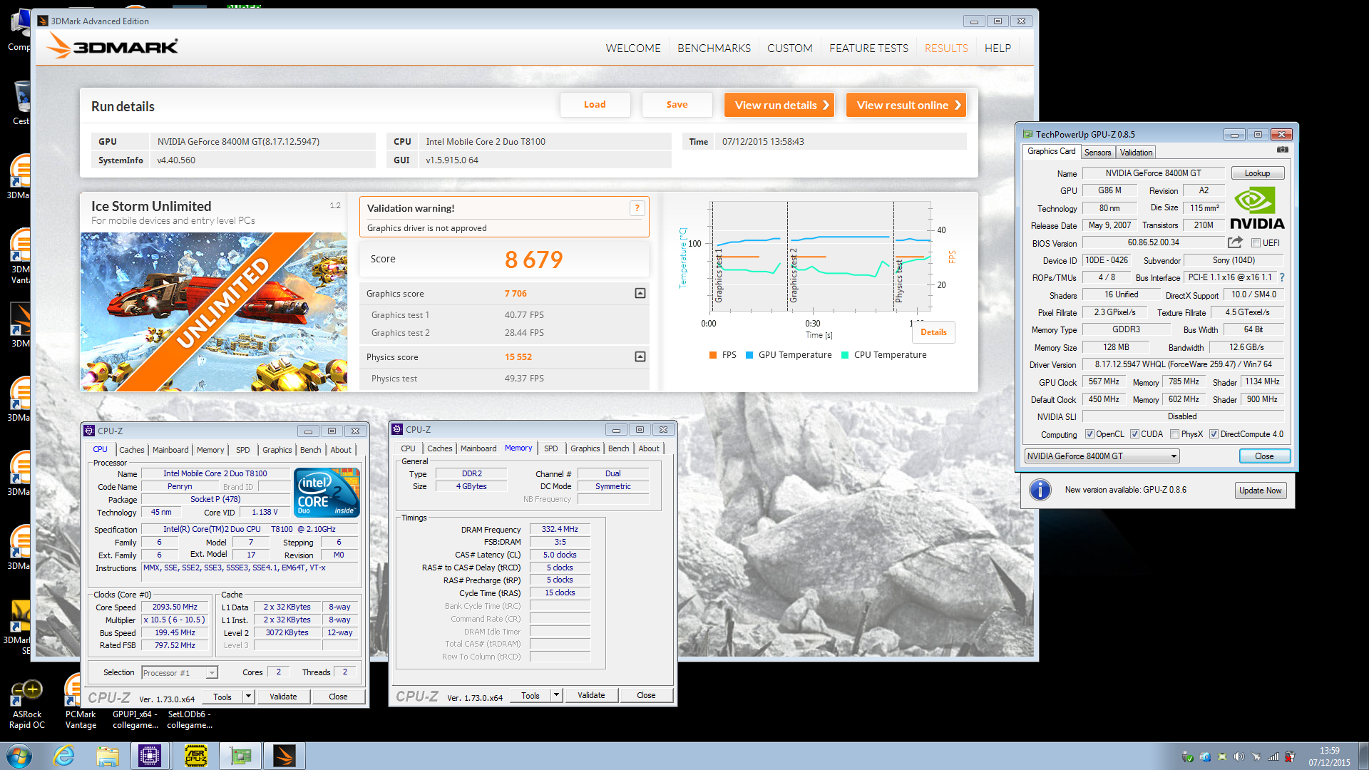Click the left CPU-Z window title icon
Image resolution: width=1369 pixels, height=770 pixels.
[x=89, y=431]
